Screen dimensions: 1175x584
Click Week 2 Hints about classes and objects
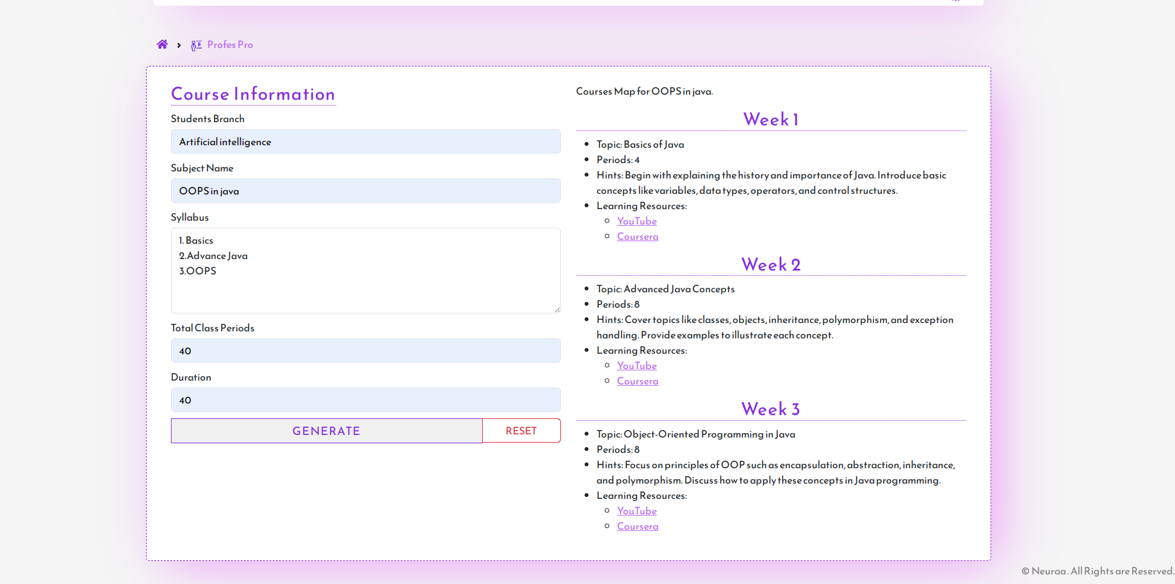[775, 328]
